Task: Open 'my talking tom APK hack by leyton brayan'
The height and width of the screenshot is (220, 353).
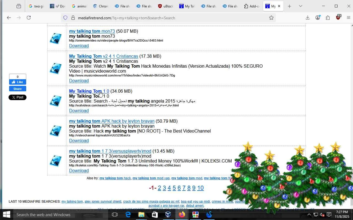Action: click(112, 121)
